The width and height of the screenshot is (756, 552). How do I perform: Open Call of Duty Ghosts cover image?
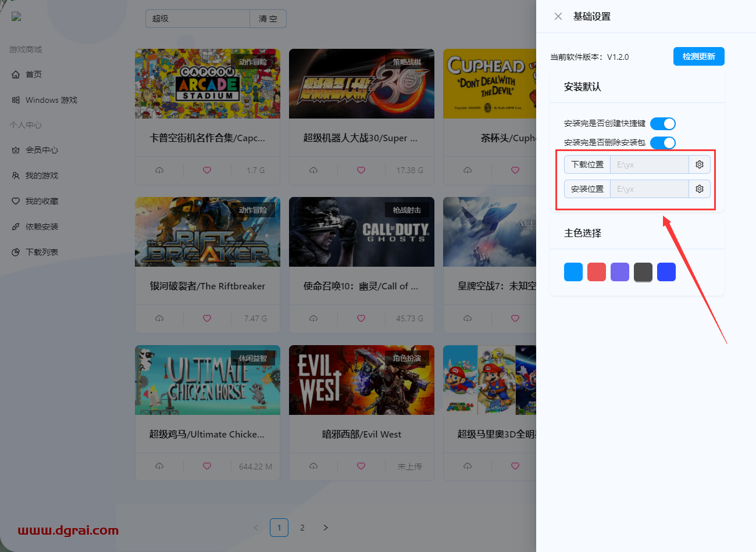[362, 232]
